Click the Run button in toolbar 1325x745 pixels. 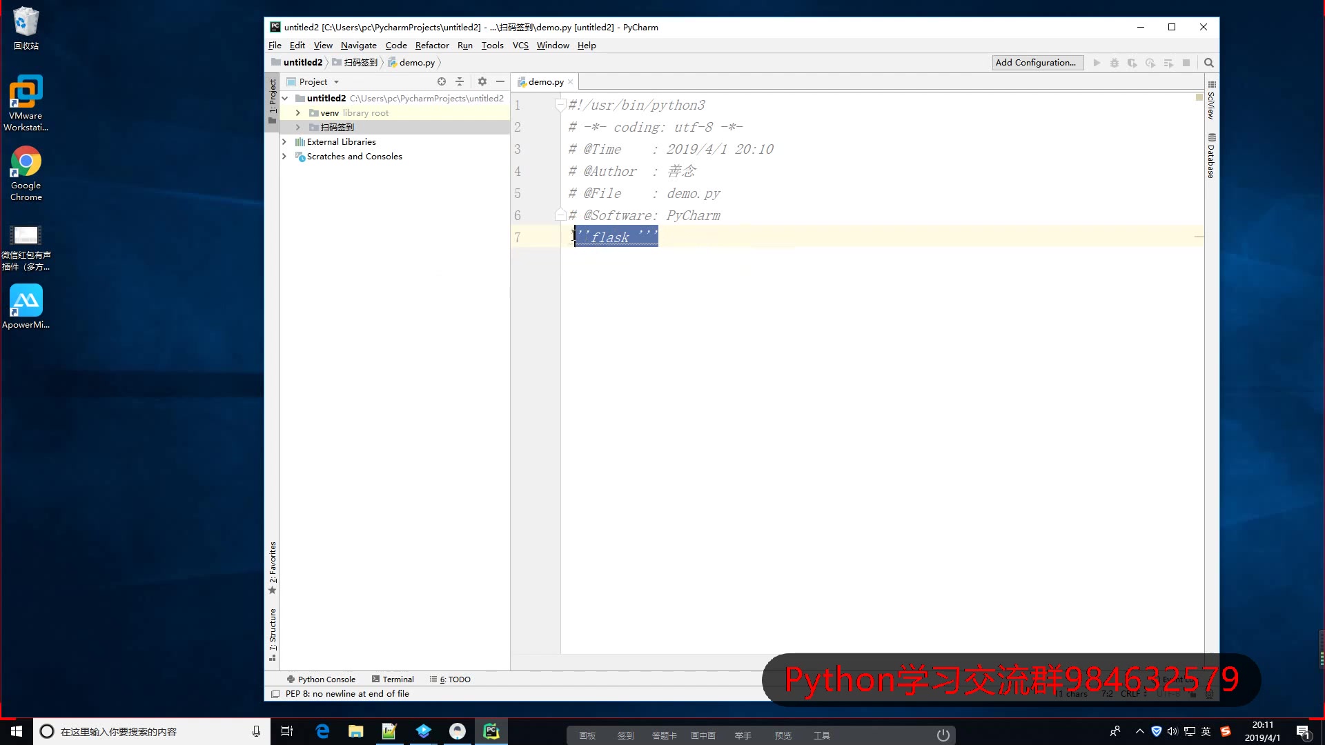pyautogui.click(x=1097, y=63)
